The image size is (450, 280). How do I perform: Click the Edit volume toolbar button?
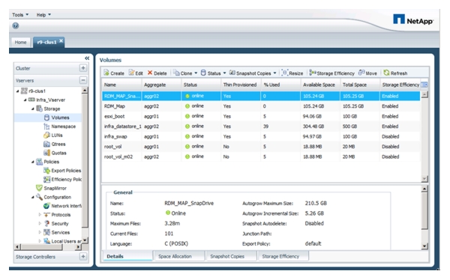coord(136,73)
